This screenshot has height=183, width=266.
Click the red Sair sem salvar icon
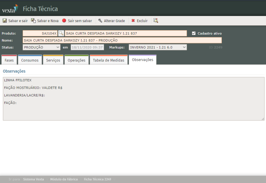coord(64,21)
